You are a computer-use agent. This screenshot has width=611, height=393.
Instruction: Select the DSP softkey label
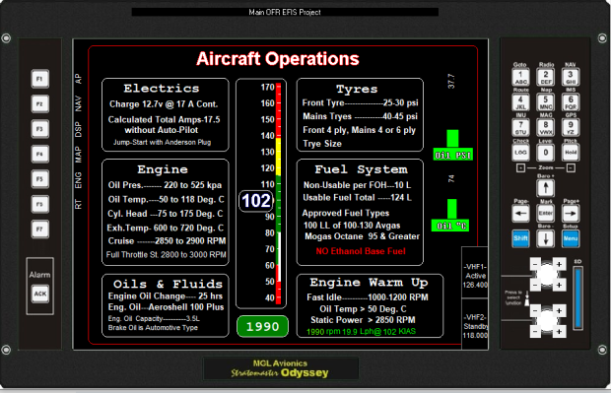click(78, 129)
